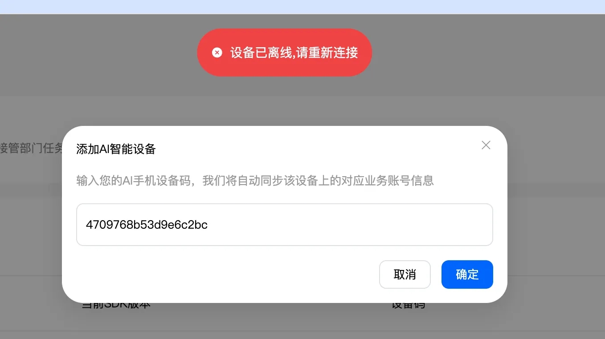
Task: Cancel adding the device via 取消
Action: click(405, 274)
